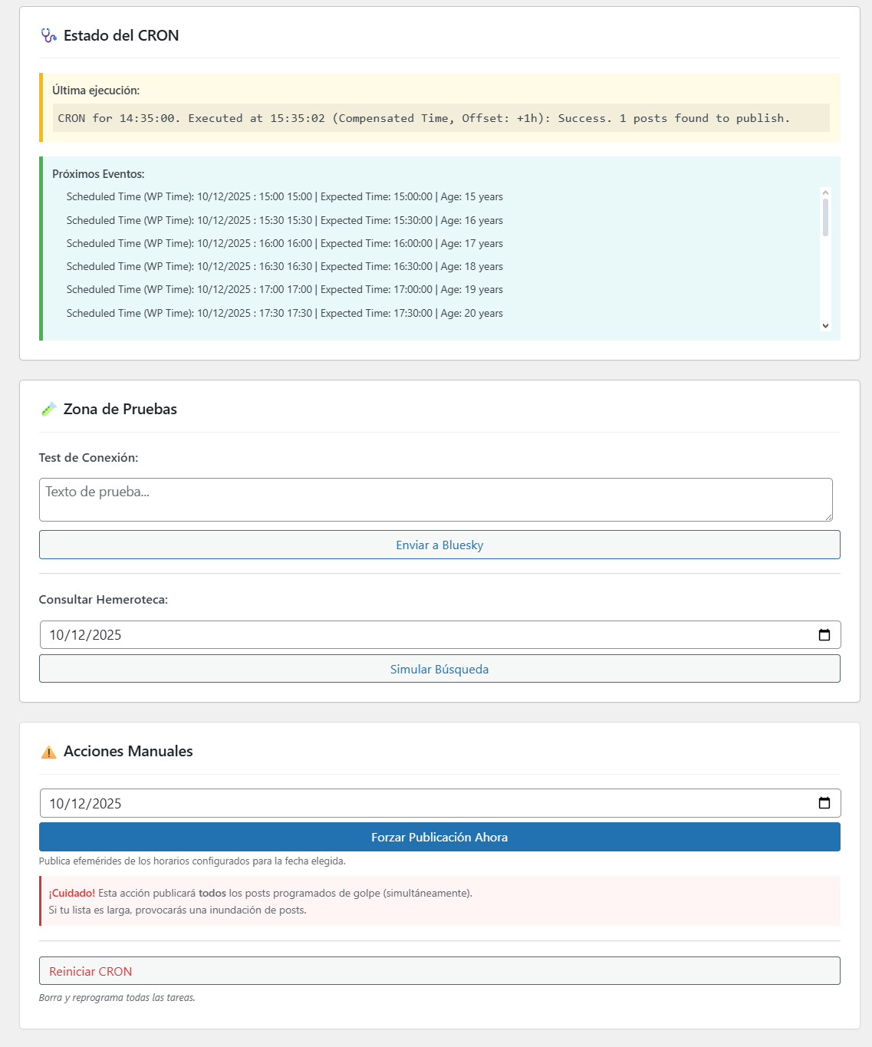This screenshot has height=1047, width=872.
Task: Click the 17:30 scheduled event entry
Action: coord(285,313)
